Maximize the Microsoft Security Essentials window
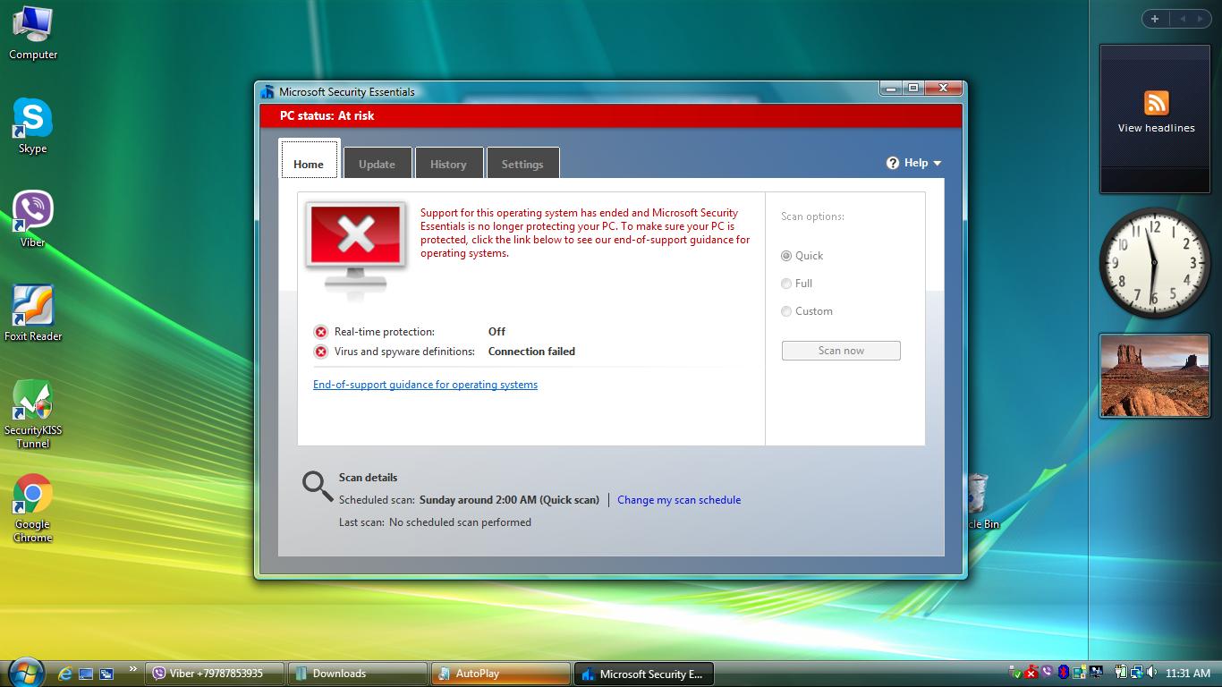The height and width of the screenshot is (687, 1222). [912, 88]
